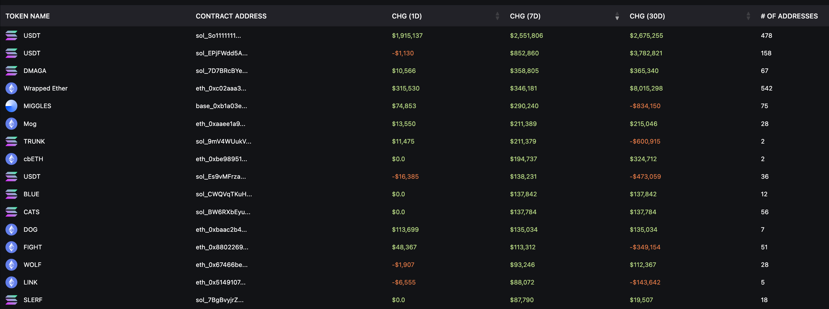
Task: Open the DOG token name
Action: [x=30, y=229]
